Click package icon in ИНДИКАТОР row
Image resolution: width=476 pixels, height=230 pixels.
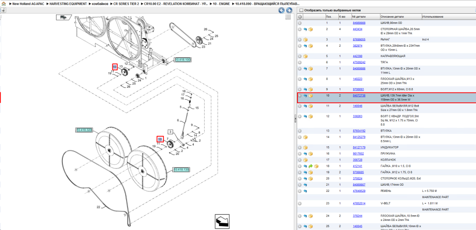pyautogui.click(x=306, y=147)
